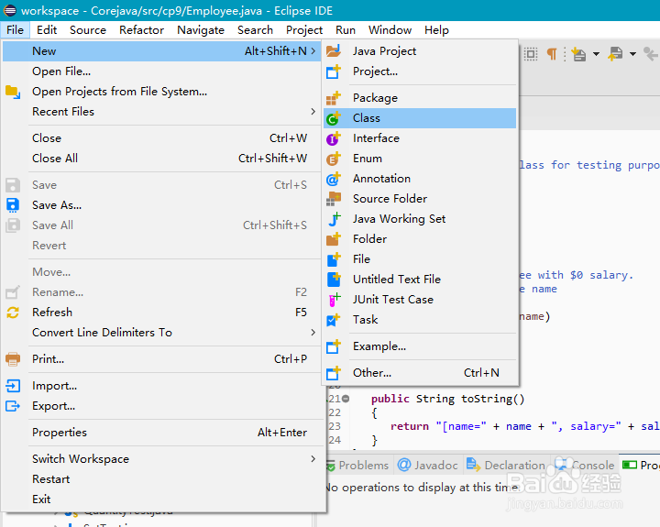Choose Properties from the File menu
Screen dimensions: 660x527
pyautogui.click(x=161, y=433)
